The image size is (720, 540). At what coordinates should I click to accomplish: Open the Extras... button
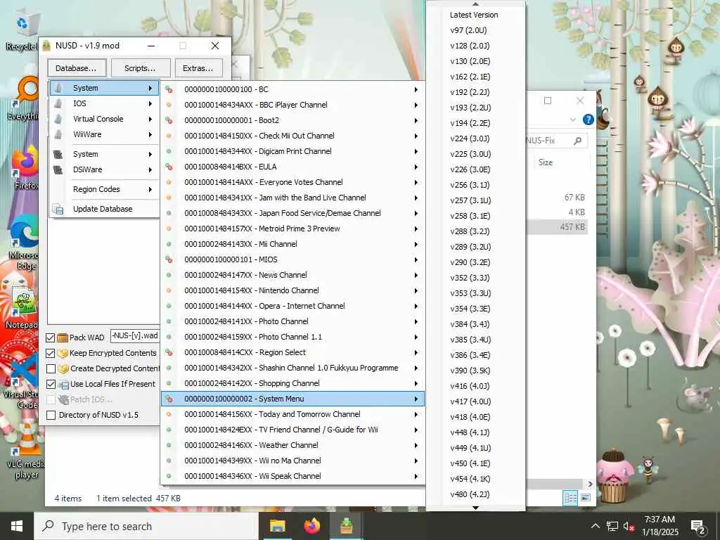pyautogui.click(x=198, y=68)
